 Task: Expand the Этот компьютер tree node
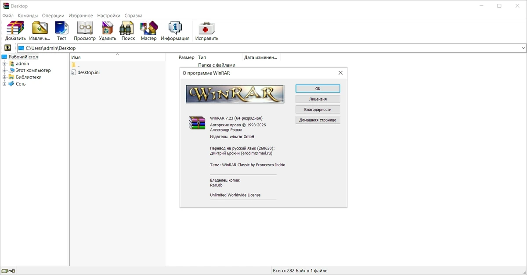4,70
